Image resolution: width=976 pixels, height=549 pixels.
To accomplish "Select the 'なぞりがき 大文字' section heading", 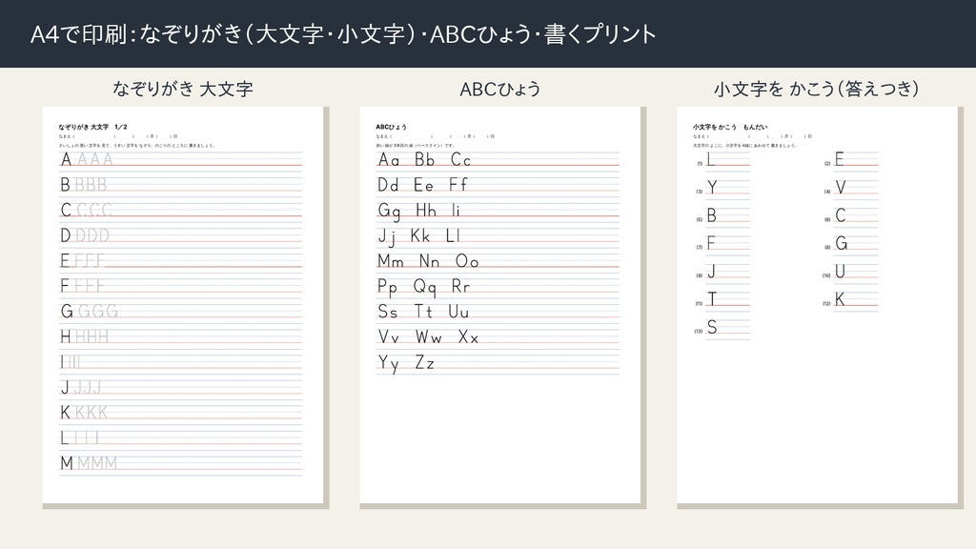I will 182,89.
